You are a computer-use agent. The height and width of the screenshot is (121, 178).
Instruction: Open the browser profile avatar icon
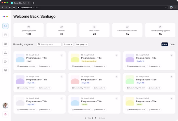click(x=171, y=7)
